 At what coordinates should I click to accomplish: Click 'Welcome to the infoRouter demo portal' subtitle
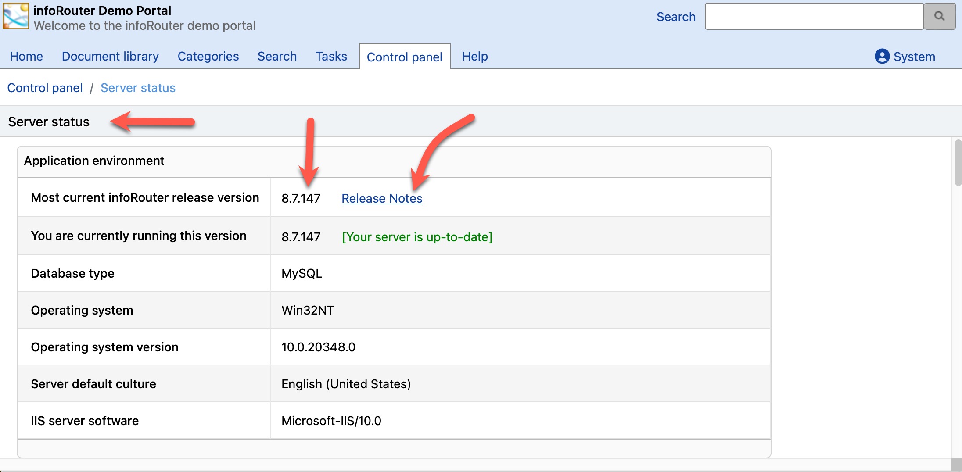[144, 25]
